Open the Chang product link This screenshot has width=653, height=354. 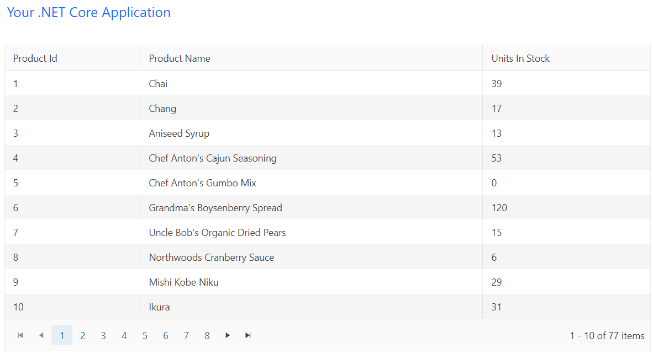(162, 108)
